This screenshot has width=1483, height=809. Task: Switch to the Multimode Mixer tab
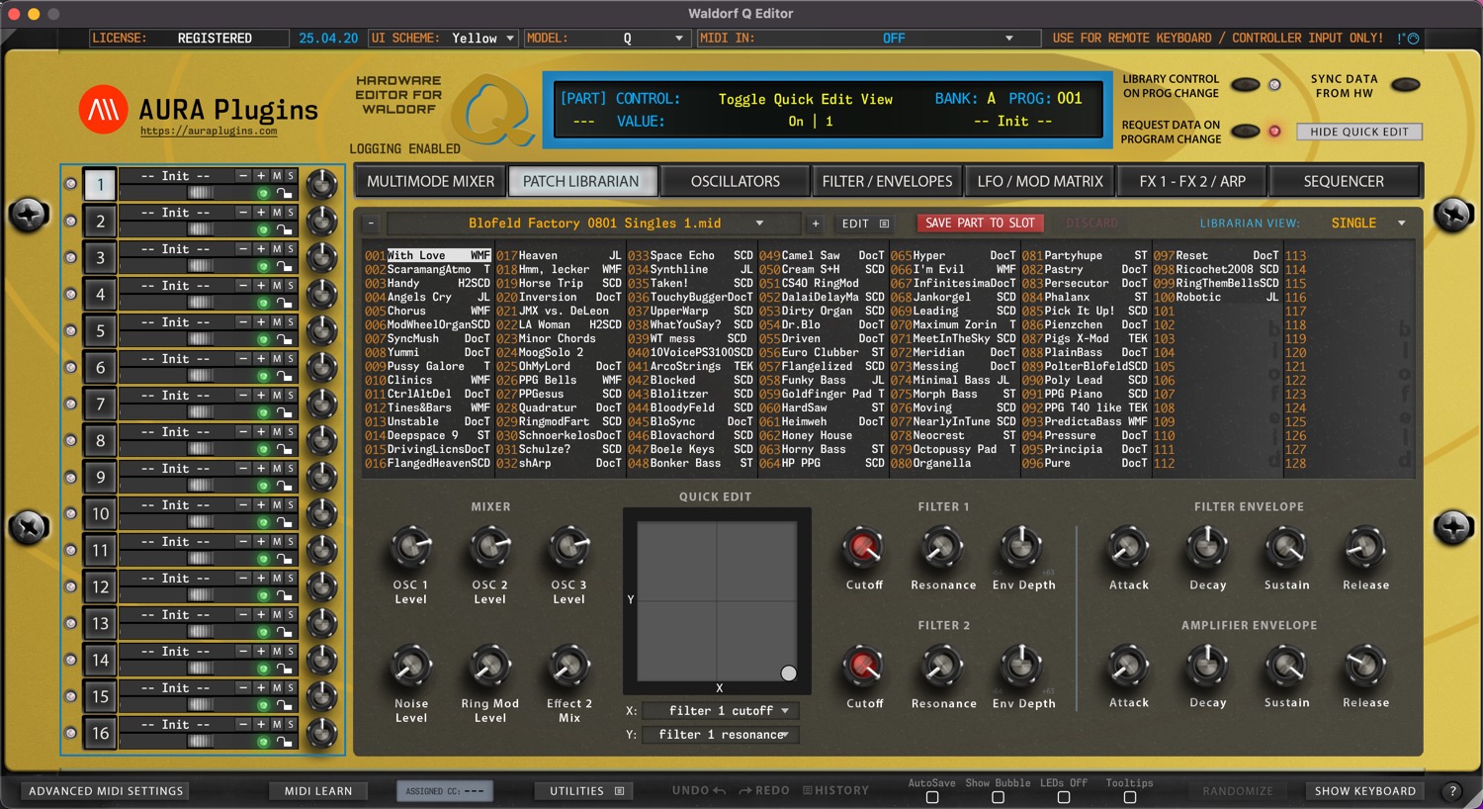430,181
